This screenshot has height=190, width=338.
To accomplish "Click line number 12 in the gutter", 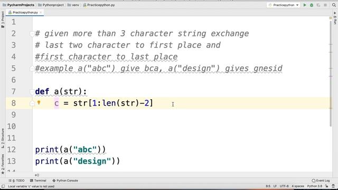I will pos(11,149).
